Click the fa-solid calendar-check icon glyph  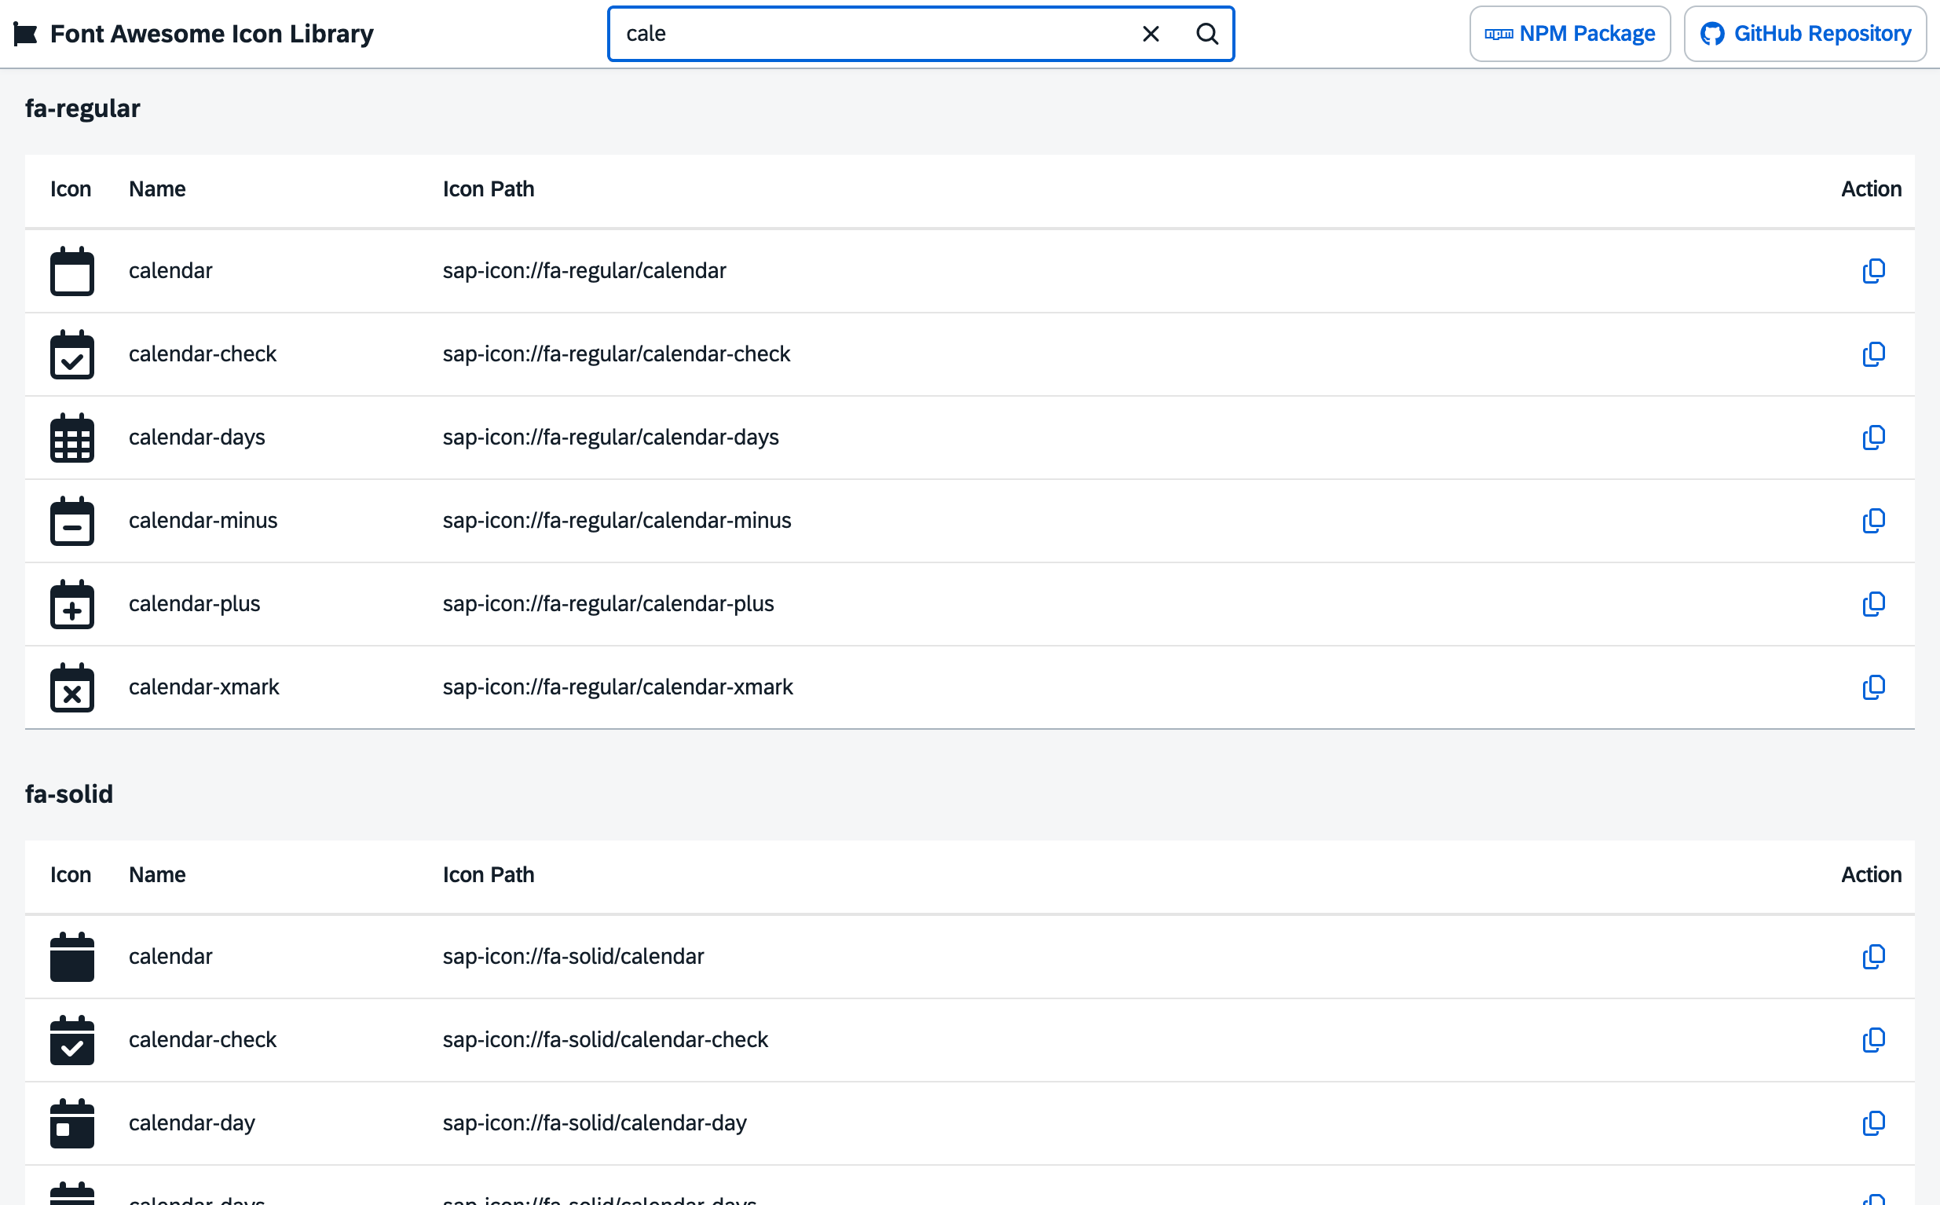tap(71, 1040)
